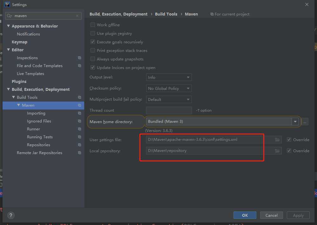This screenshot has width=317, height=225.
Task: Click the settings search box containing 'maven'
Action: [44, 16]
